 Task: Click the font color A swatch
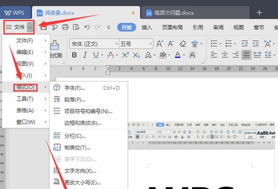point(178,55)
